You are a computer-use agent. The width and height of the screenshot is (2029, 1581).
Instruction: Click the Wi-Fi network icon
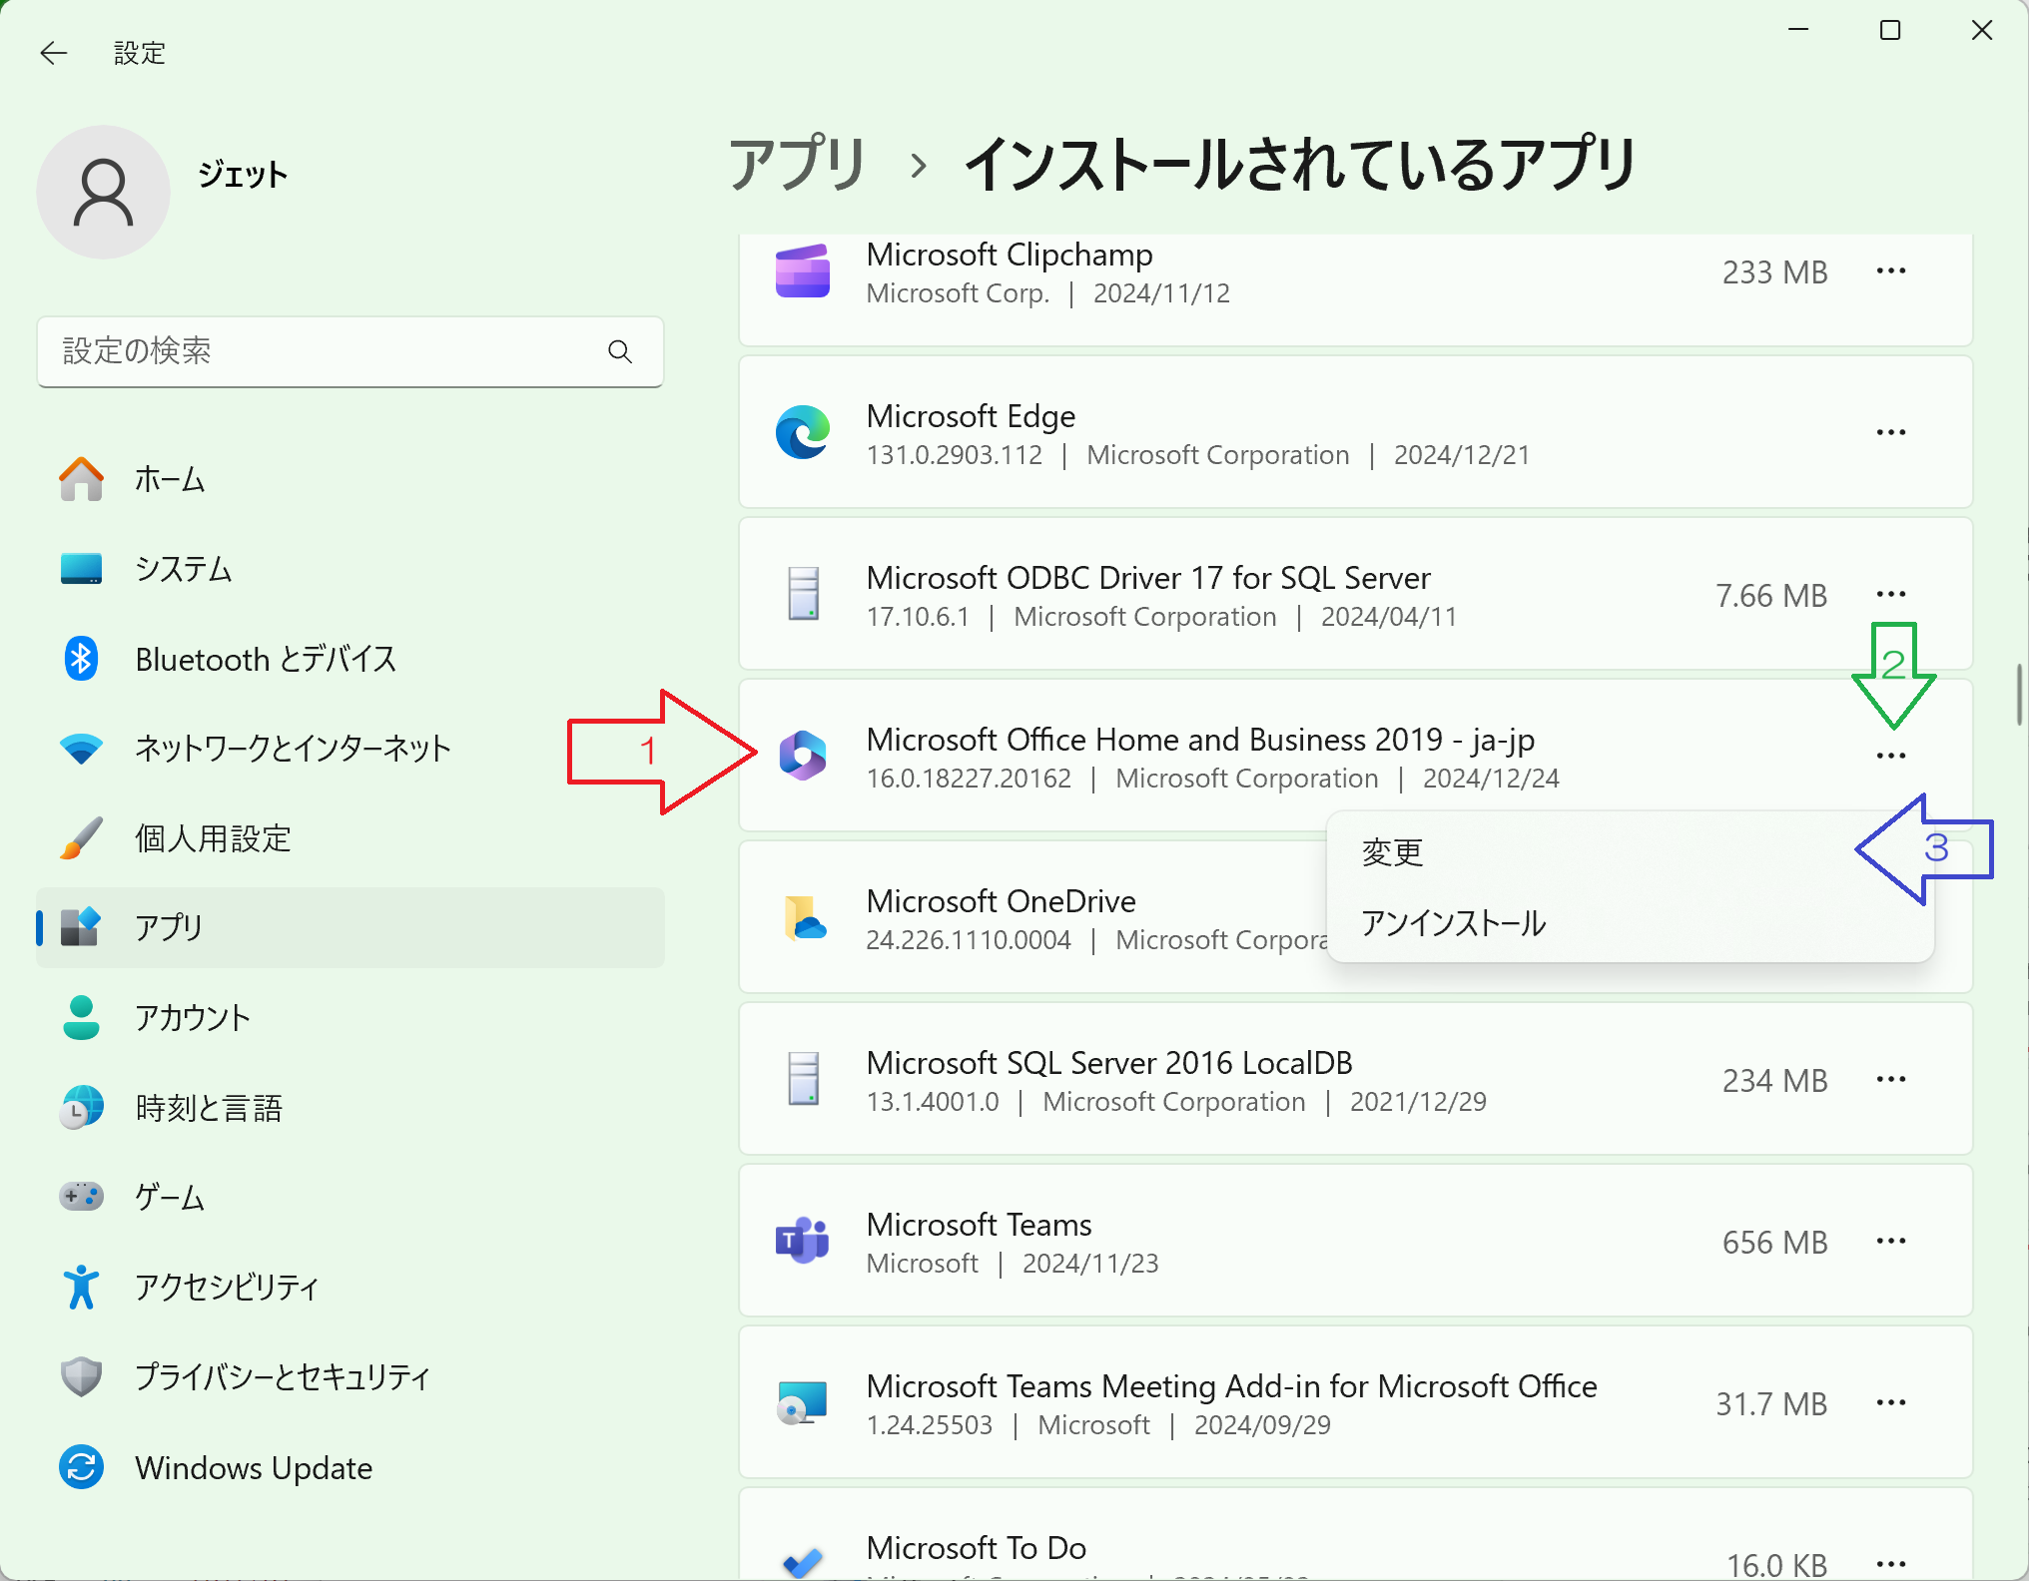pos(81,749)
